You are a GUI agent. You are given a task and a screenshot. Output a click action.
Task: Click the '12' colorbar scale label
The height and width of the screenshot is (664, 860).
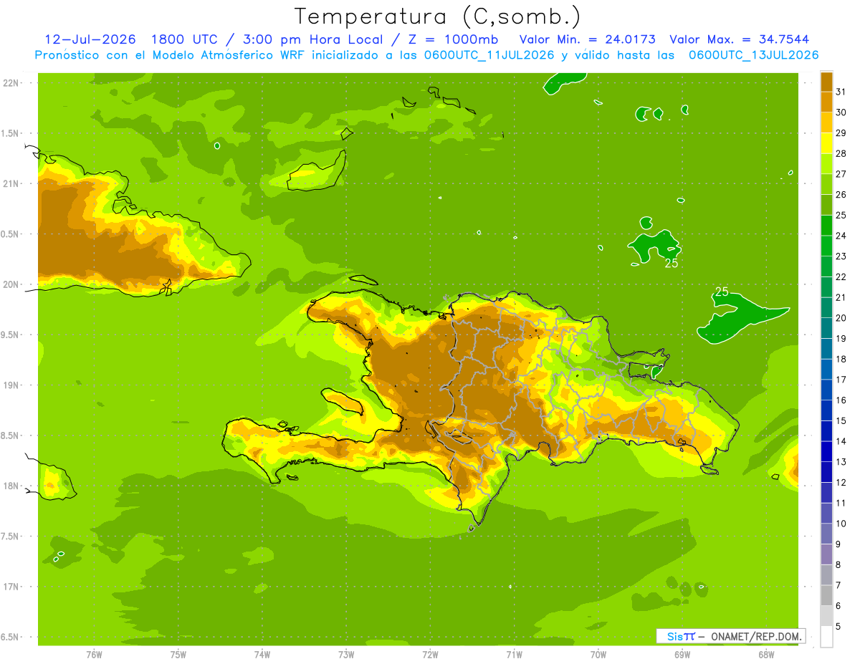tap(841, 483)
